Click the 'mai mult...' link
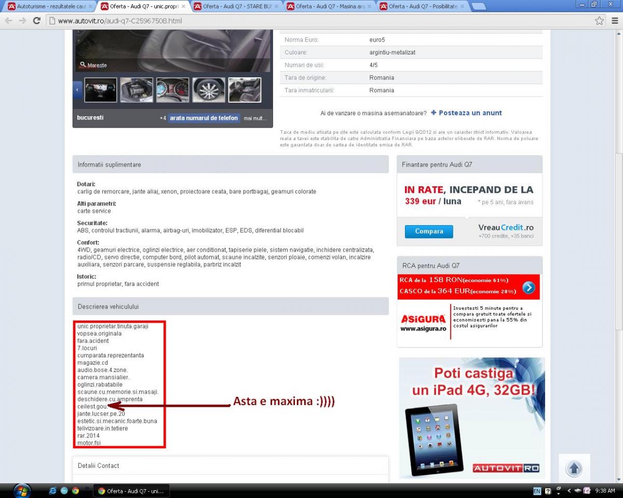 click(255, 118)
